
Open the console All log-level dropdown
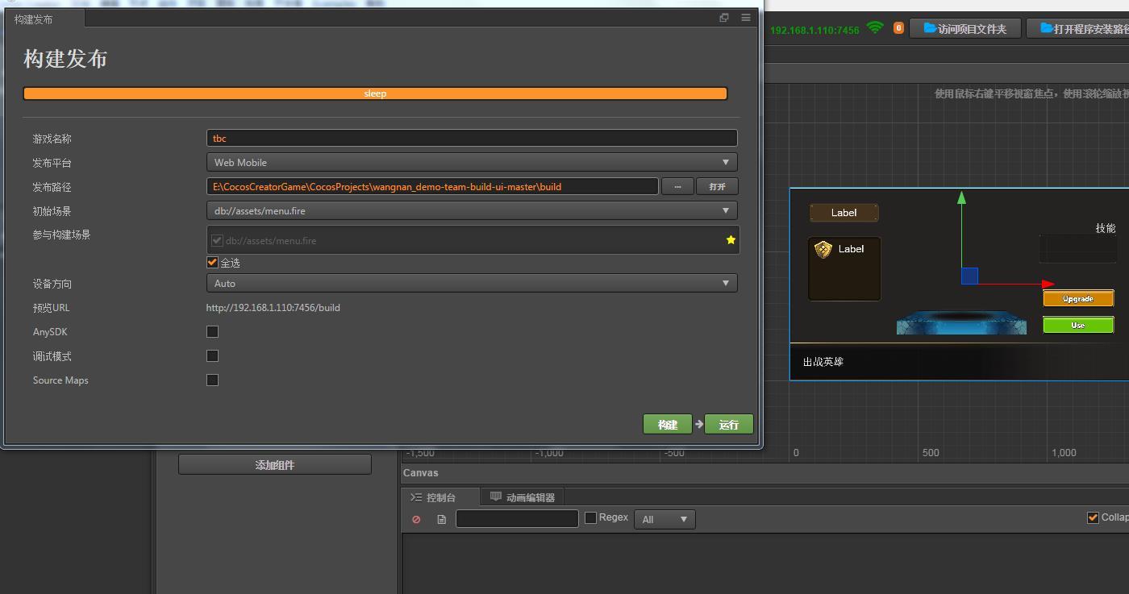[x=664, y=519]
